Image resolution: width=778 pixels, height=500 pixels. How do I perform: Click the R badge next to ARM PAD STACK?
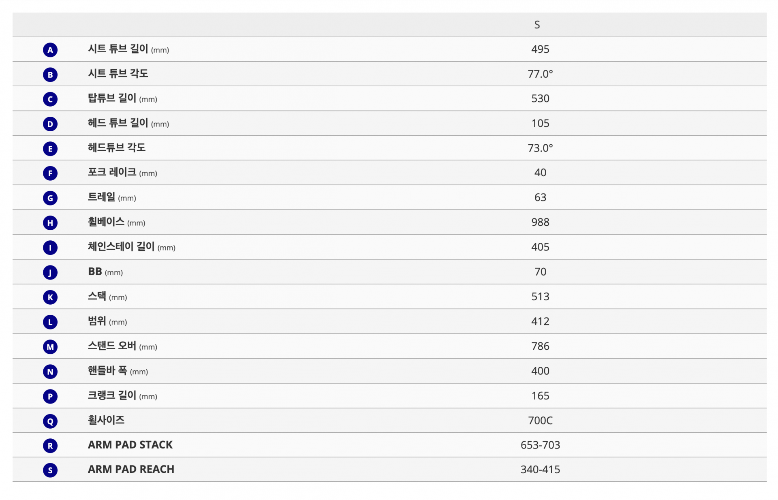(x=50, y=446)
